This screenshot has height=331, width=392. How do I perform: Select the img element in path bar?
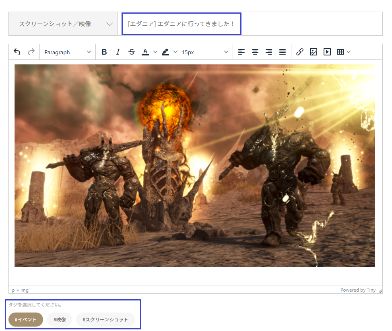[x=25, y=290]
